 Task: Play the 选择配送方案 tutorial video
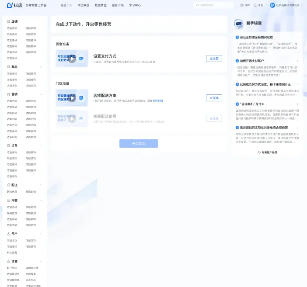click(72, 98)
